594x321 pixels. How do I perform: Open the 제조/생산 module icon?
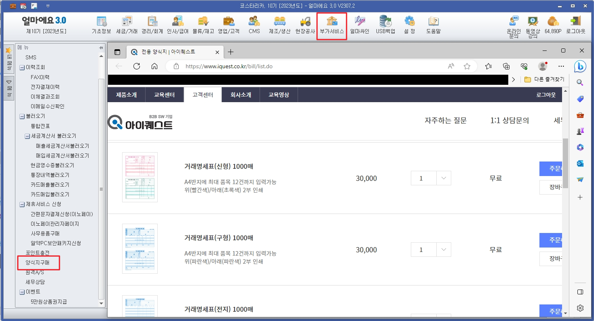click(x=280, y=25)
